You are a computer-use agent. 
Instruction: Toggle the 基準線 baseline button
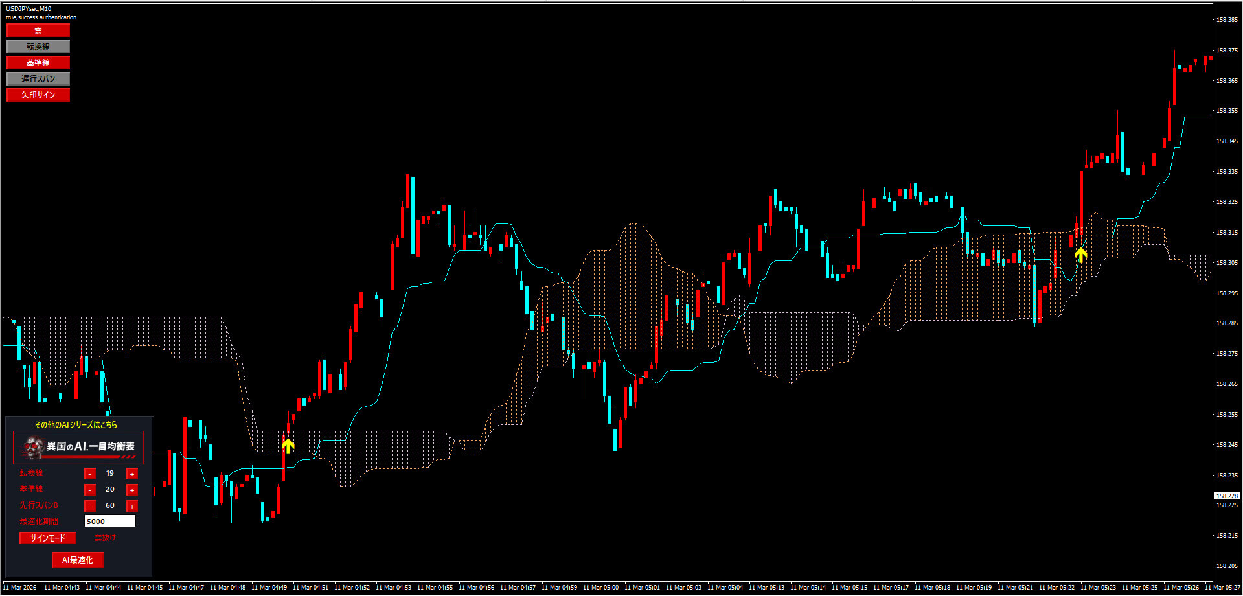point(38,63)
